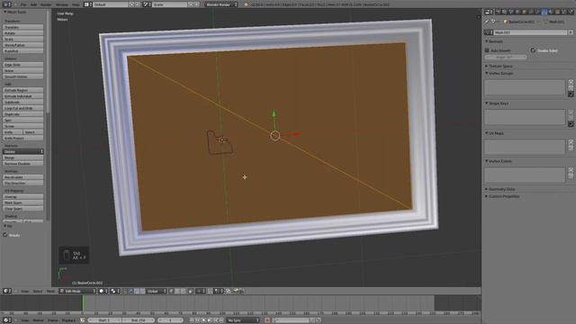
Task: Switch to vertex select mode
Action: [x=171, y=291]
